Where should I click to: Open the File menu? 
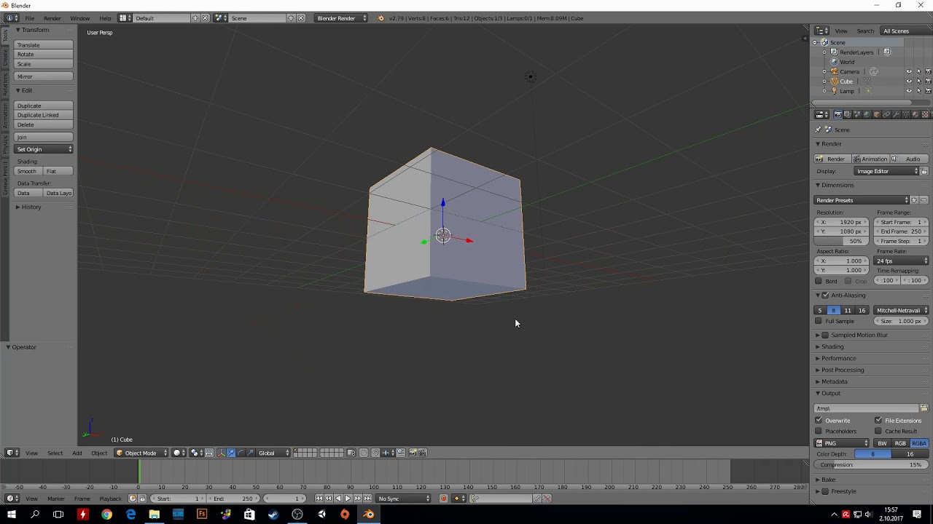[30, 18]
